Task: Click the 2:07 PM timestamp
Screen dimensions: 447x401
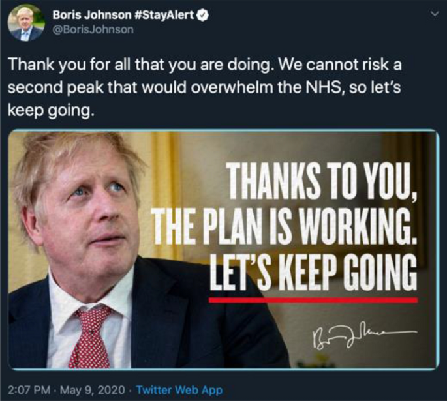Action: click(29, 390)
